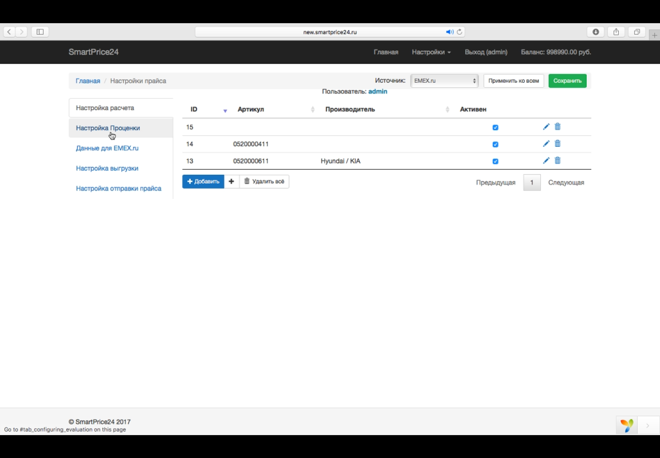Click the plain plus icon next to Добавить
660x458 pixels.
[x=231, y=181]
